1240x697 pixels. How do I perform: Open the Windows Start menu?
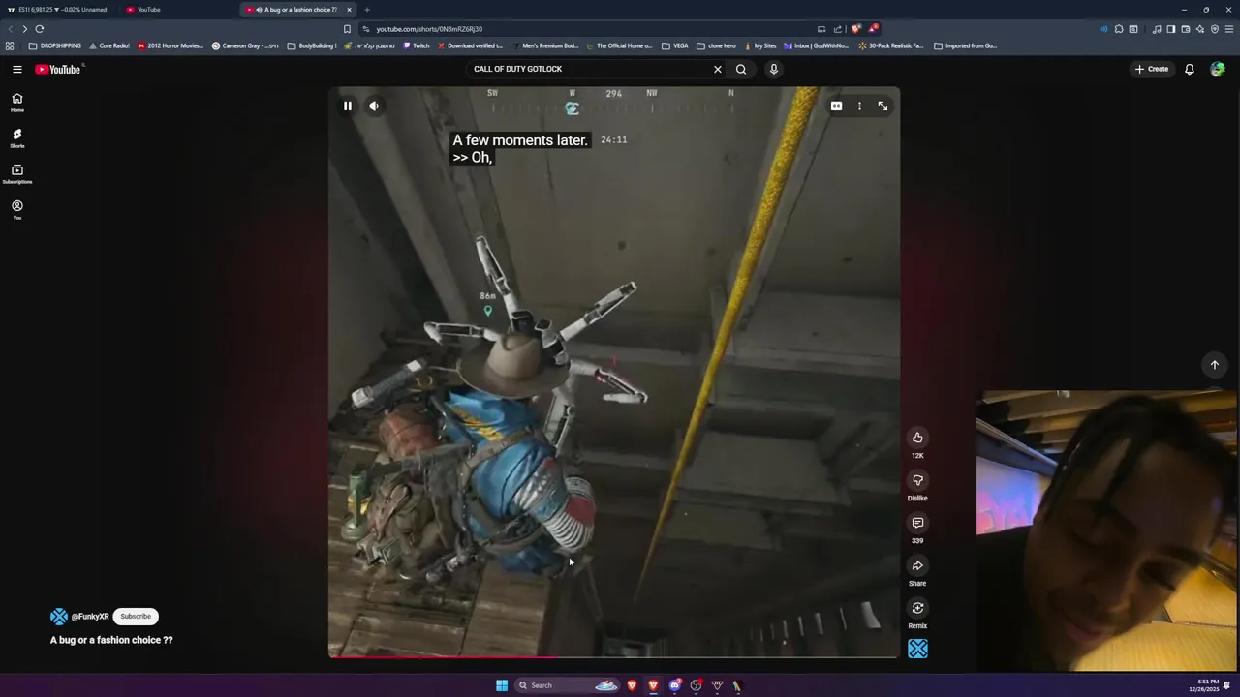click(502, 685)
